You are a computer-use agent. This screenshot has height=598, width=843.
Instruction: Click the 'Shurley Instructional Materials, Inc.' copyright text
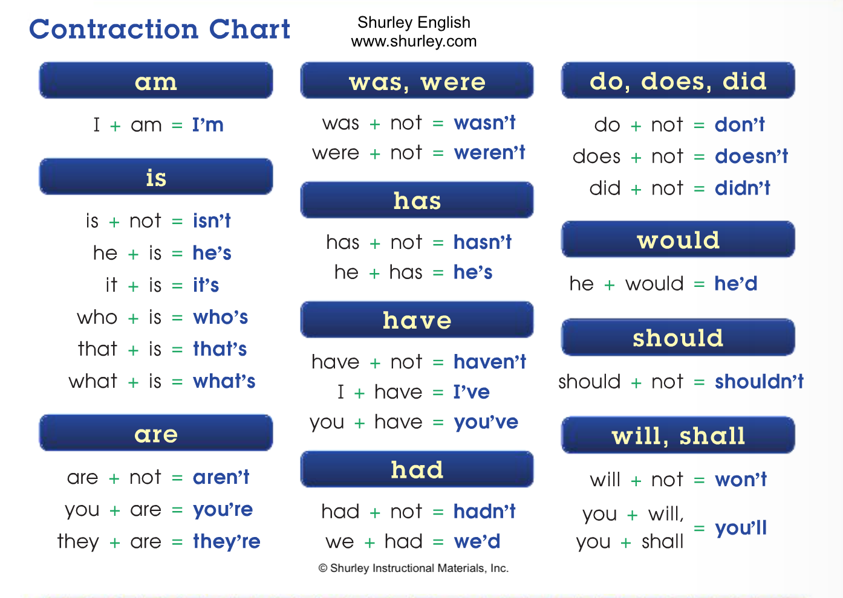[x=414, y=568]
